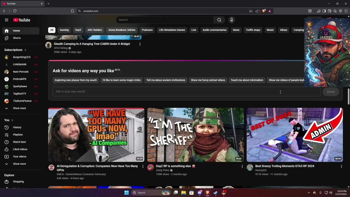The width and height of the screenshot is (350, 197).
Task: Select the Audio commentaries chip
Action: (x=214, y=30)
